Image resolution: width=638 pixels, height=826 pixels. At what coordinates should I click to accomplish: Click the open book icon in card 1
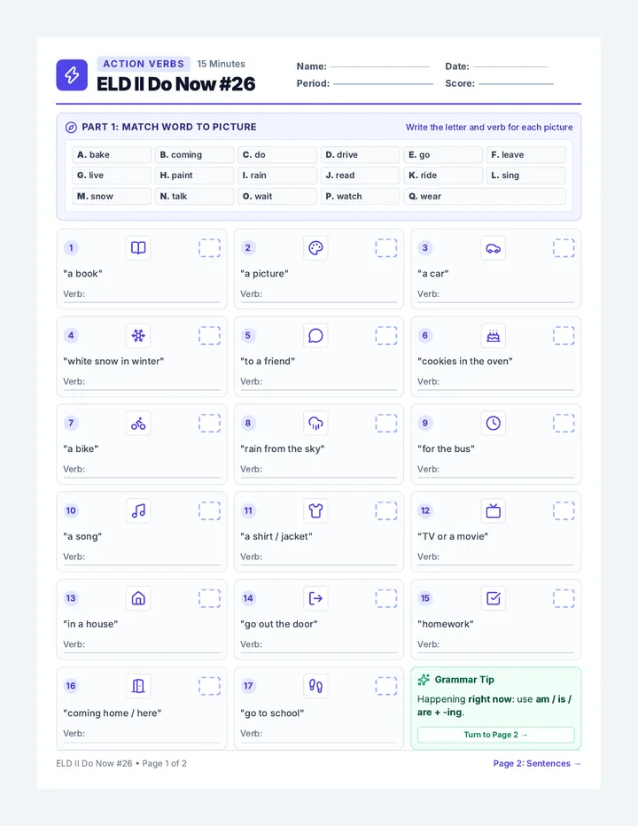[x=138, y=247]
